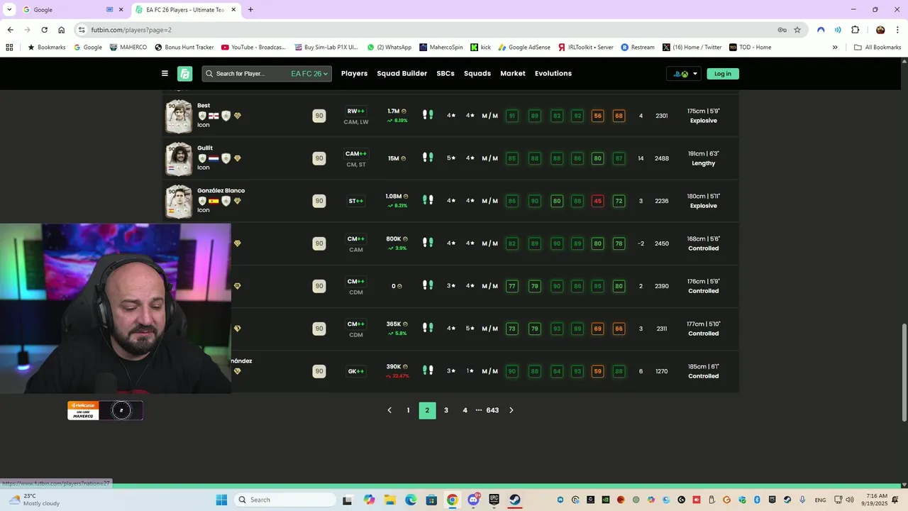Go to pagination page 3
The width and height of the screenshot is (908, 511).
(446, 410)
